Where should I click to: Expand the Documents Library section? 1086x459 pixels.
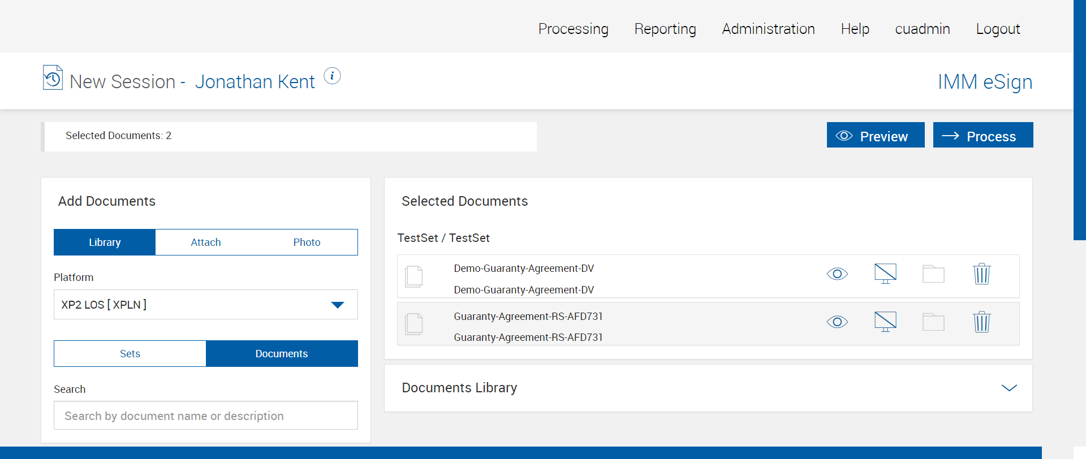coord(1009,388)
